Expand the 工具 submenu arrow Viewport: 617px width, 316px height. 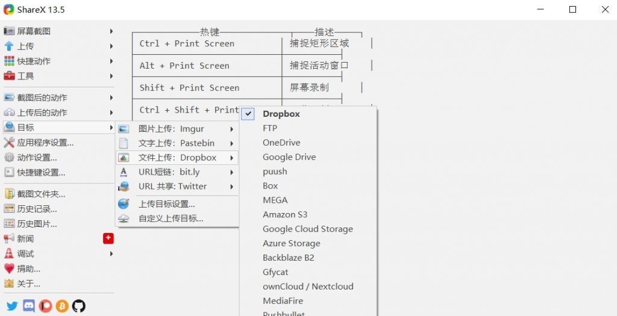tap(111, 76)
